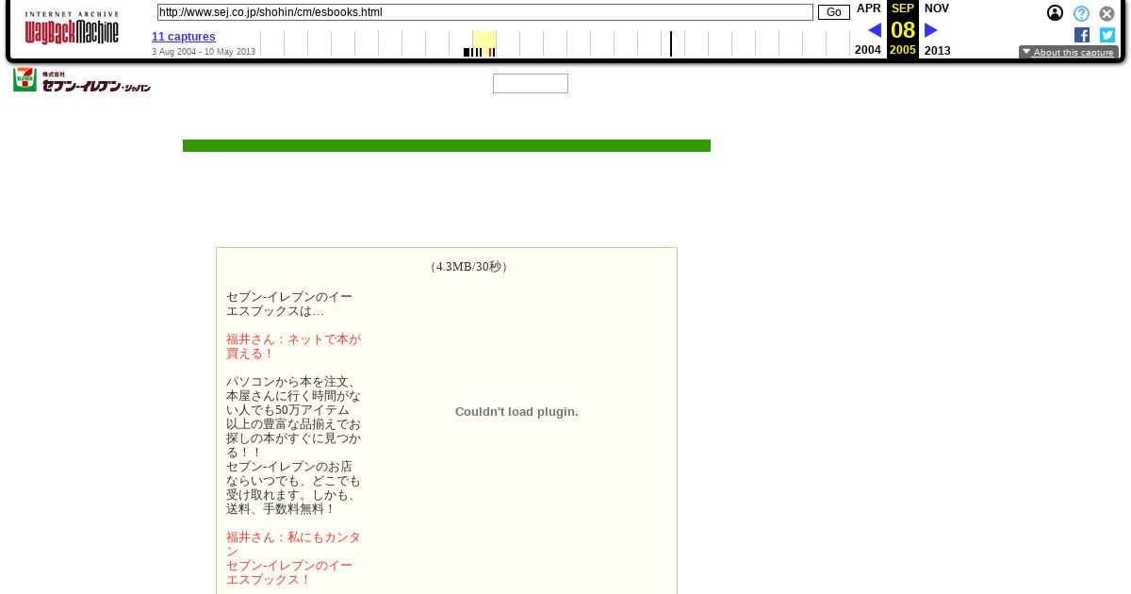
Task: Share this capture on Facebook
Action: [x=1082, y=35]
